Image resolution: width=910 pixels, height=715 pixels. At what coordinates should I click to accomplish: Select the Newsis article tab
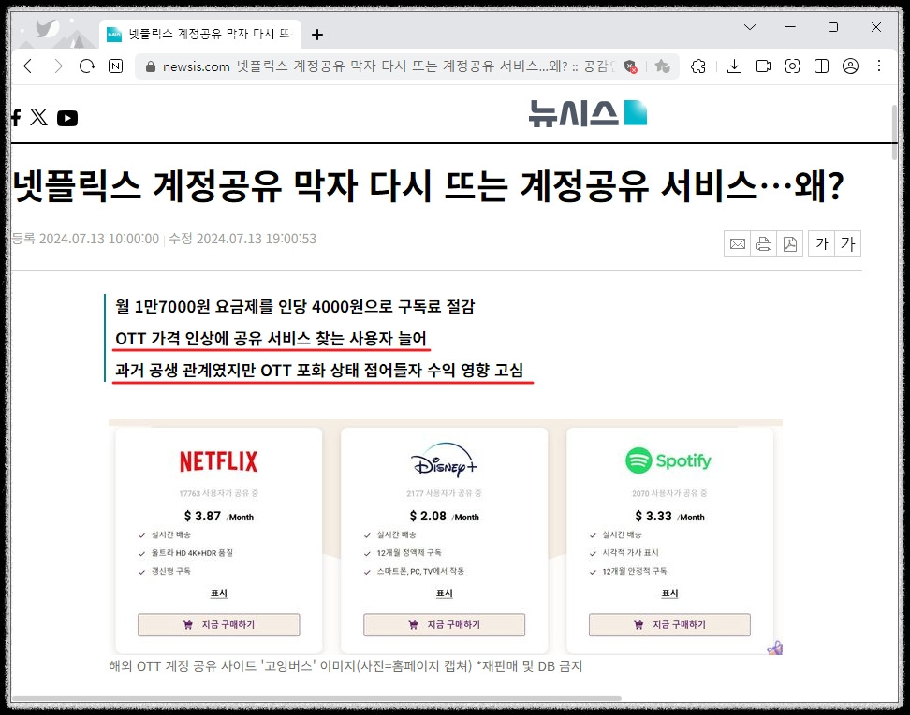coord(200,35)
